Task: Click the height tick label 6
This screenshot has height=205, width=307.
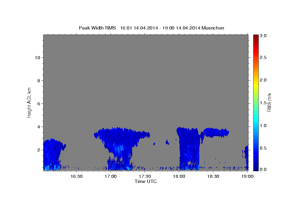Action: (38, 104)
